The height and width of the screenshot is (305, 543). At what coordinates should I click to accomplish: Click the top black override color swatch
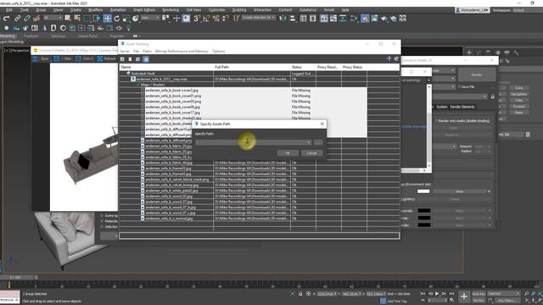(x=424, y=211)
